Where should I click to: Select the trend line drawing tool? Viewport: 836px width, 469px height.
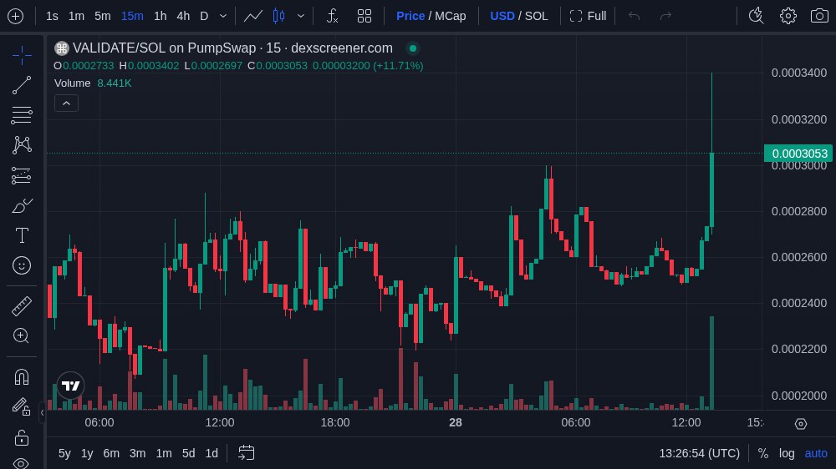coord(22,85)
